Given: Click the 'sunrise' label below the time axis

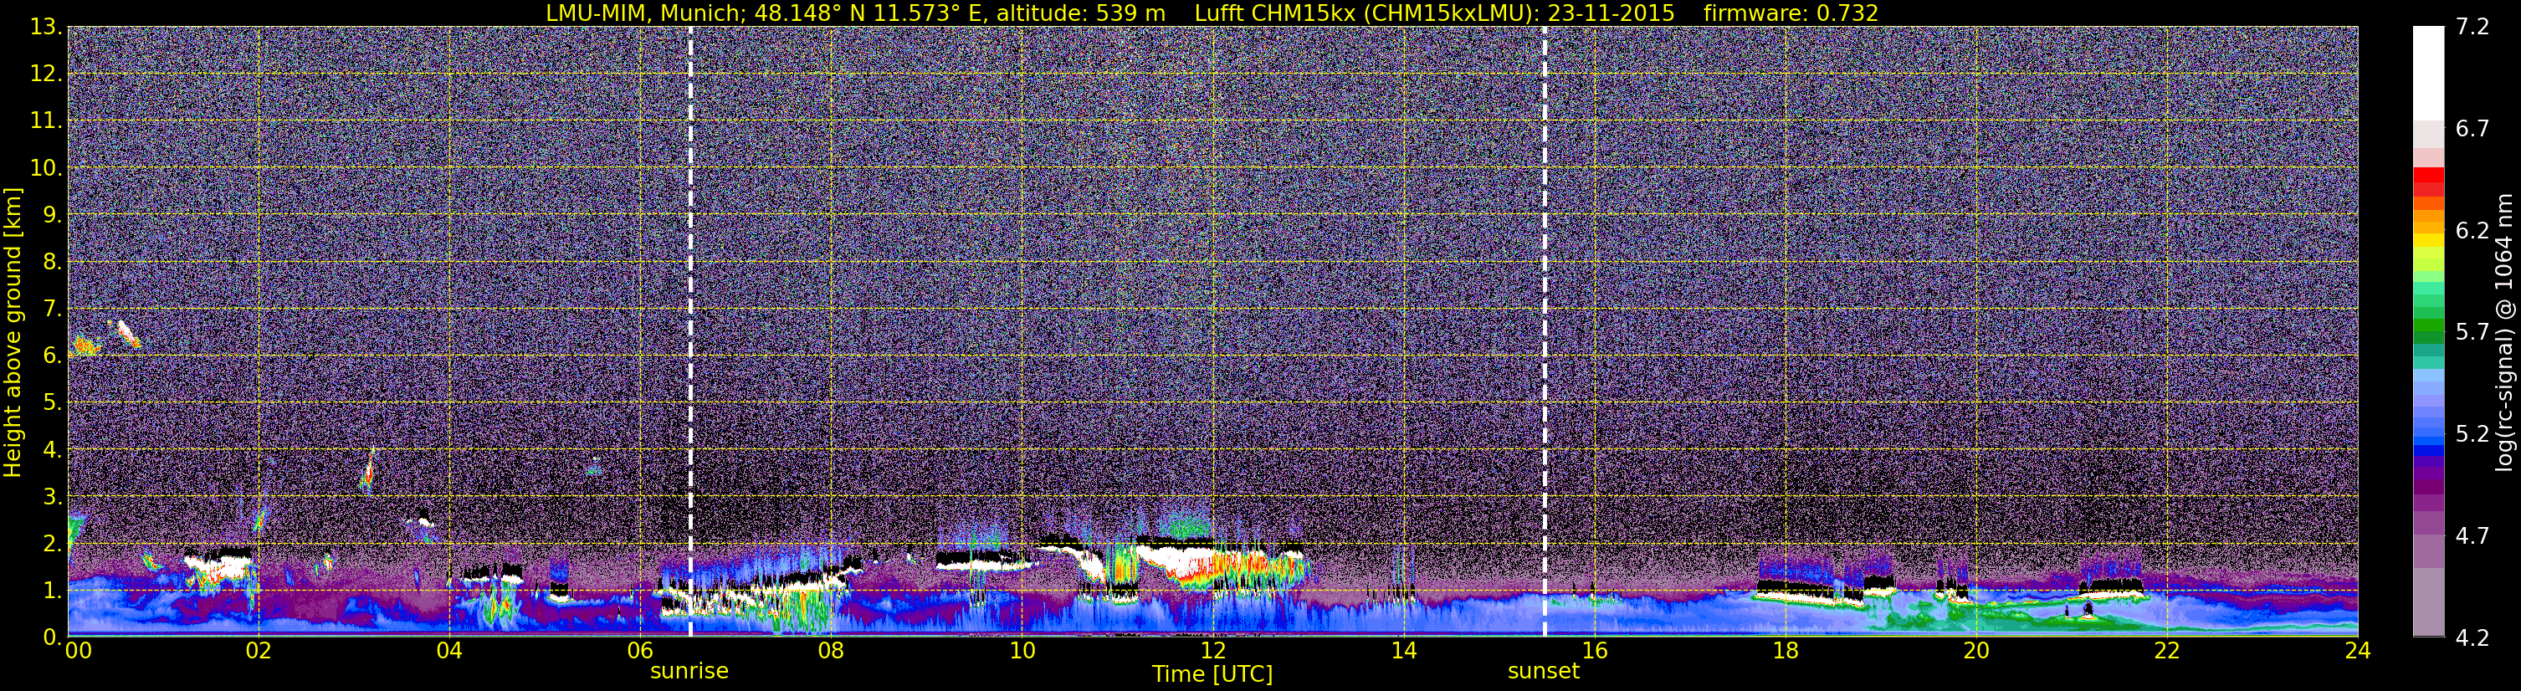Looking at the screenshot, I should [x=689, y=672].
